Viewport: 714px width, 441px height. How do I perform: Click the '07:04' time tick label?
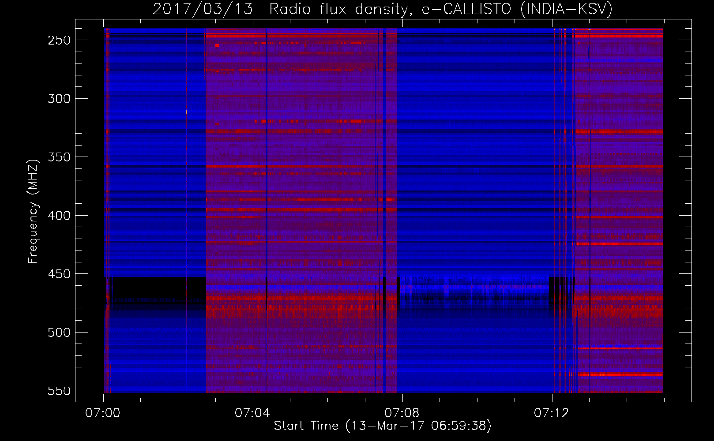252,413
